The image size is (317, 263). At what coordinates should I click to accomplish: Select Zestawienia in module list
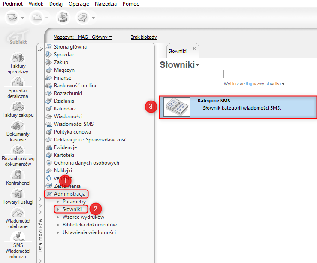tap(67, 186)
